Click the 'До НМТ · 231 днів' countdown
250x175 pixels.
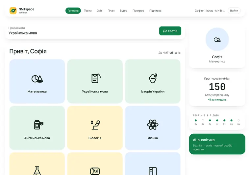click(169, 53)
